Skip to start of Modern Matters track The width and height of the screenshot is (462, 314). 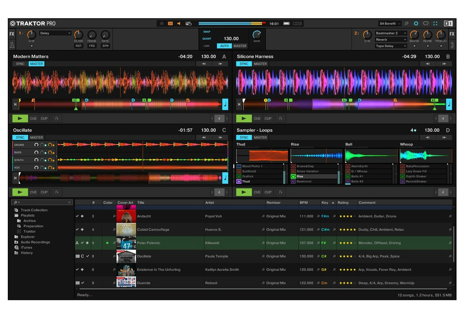click(15, 104)
